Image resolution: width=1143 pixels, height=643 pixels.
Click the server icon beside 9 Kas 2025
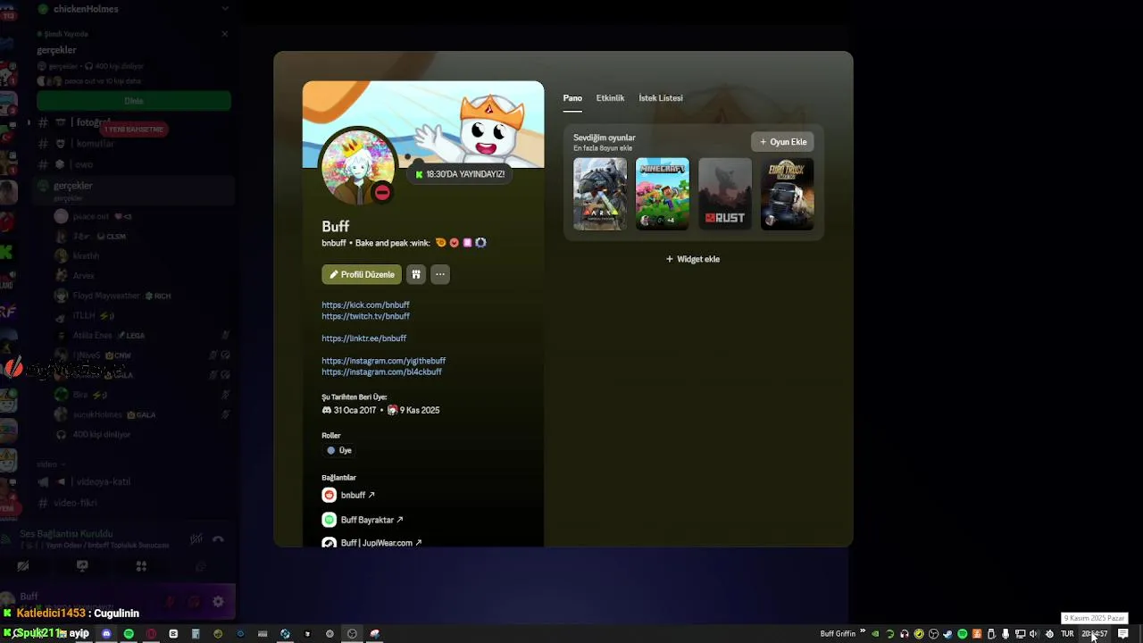point(392,410)
